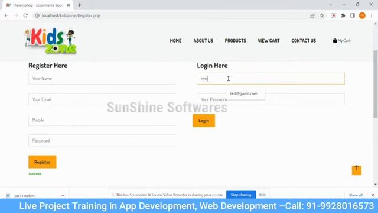378x213 pixels.
Task: Click the page vertical scrollbar thumb
Action: 376,84
